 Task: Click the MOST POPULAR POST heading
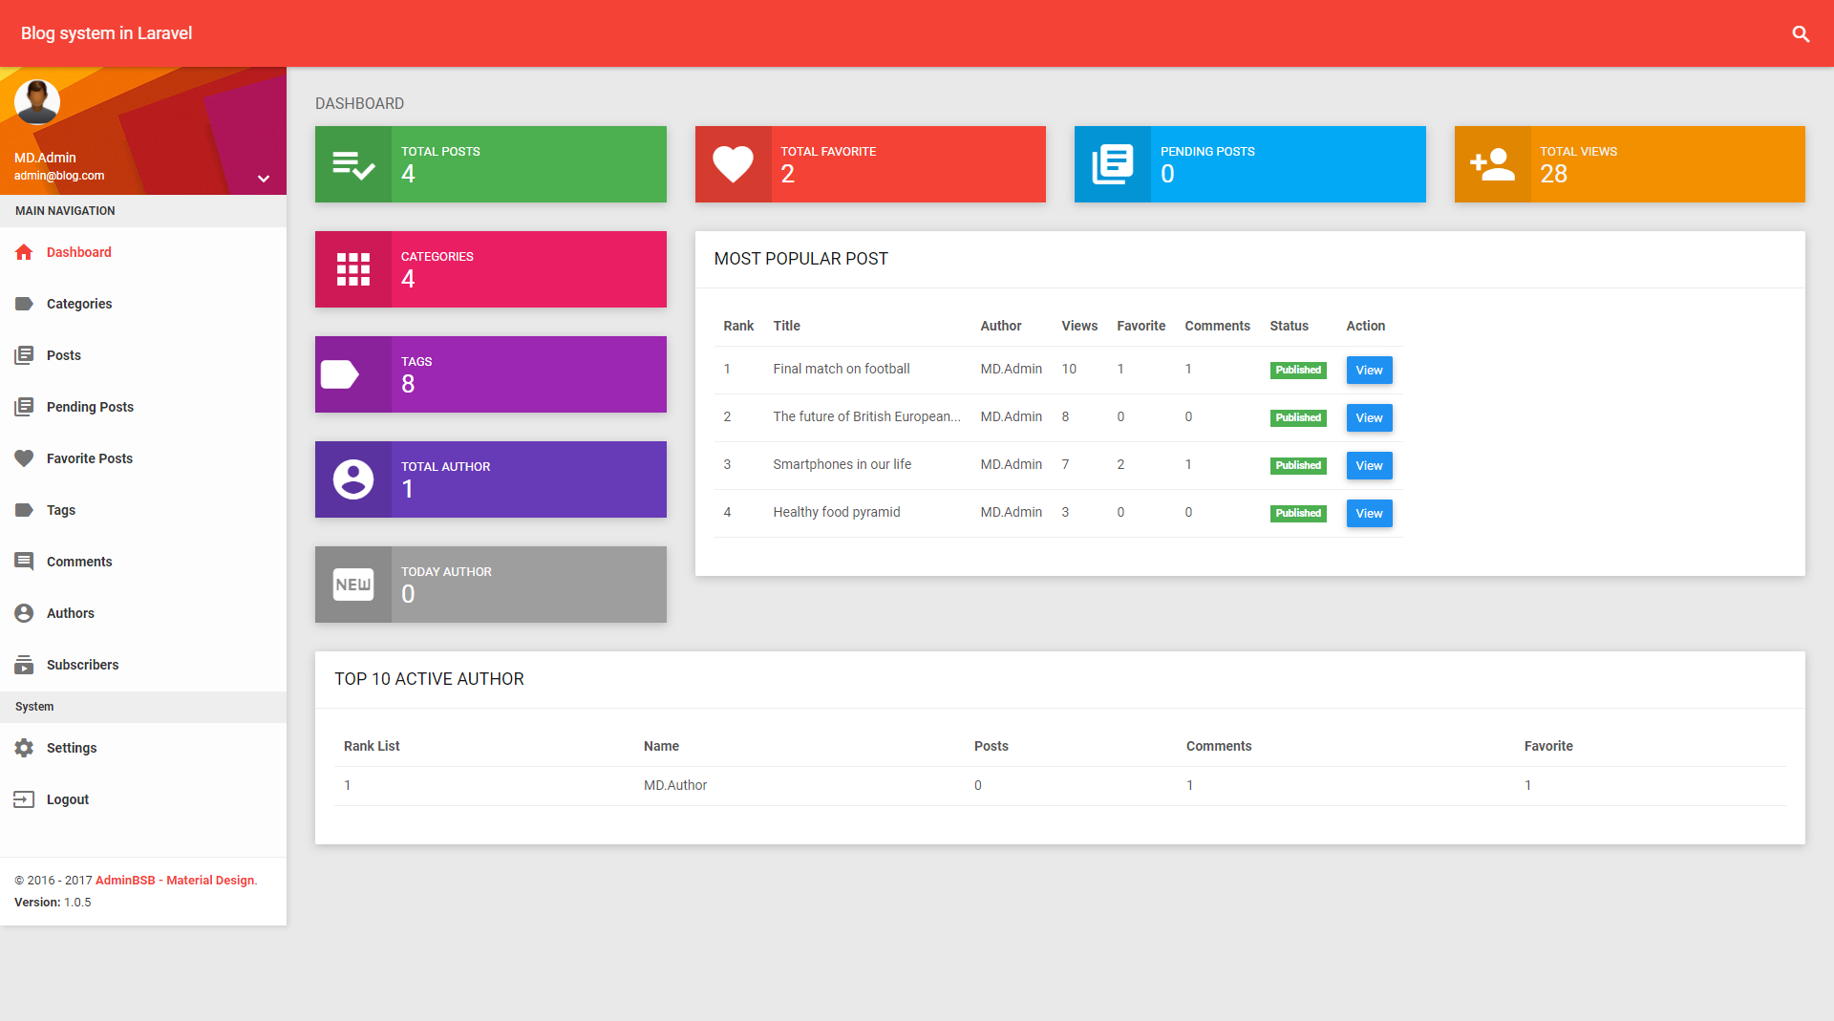(x=800, y=259)
